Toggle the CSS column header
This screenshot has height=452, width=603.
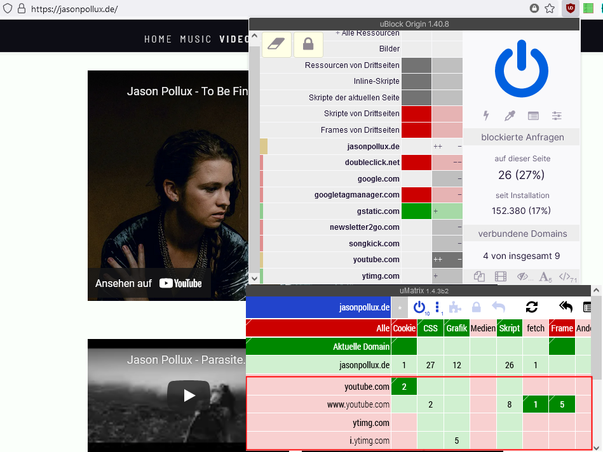click(430, 328)
